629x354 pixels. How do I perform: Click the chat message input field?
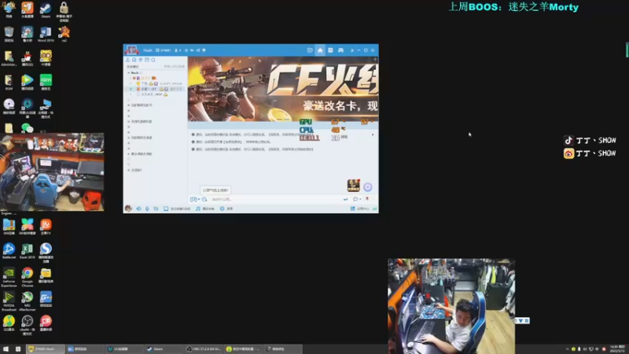274,199
